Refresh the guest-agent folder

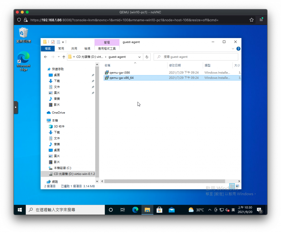point(147,57)
